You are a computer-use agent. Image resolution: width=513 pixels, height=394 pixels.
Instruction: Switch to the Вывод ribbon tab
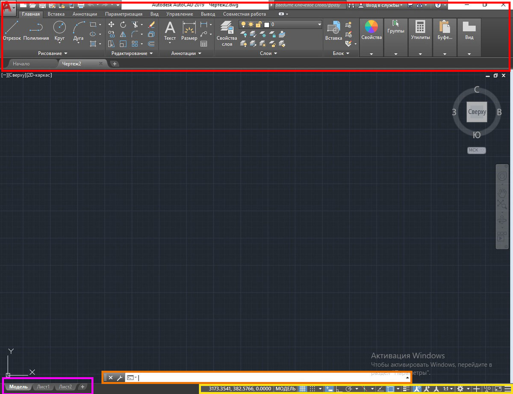point(208,14)
